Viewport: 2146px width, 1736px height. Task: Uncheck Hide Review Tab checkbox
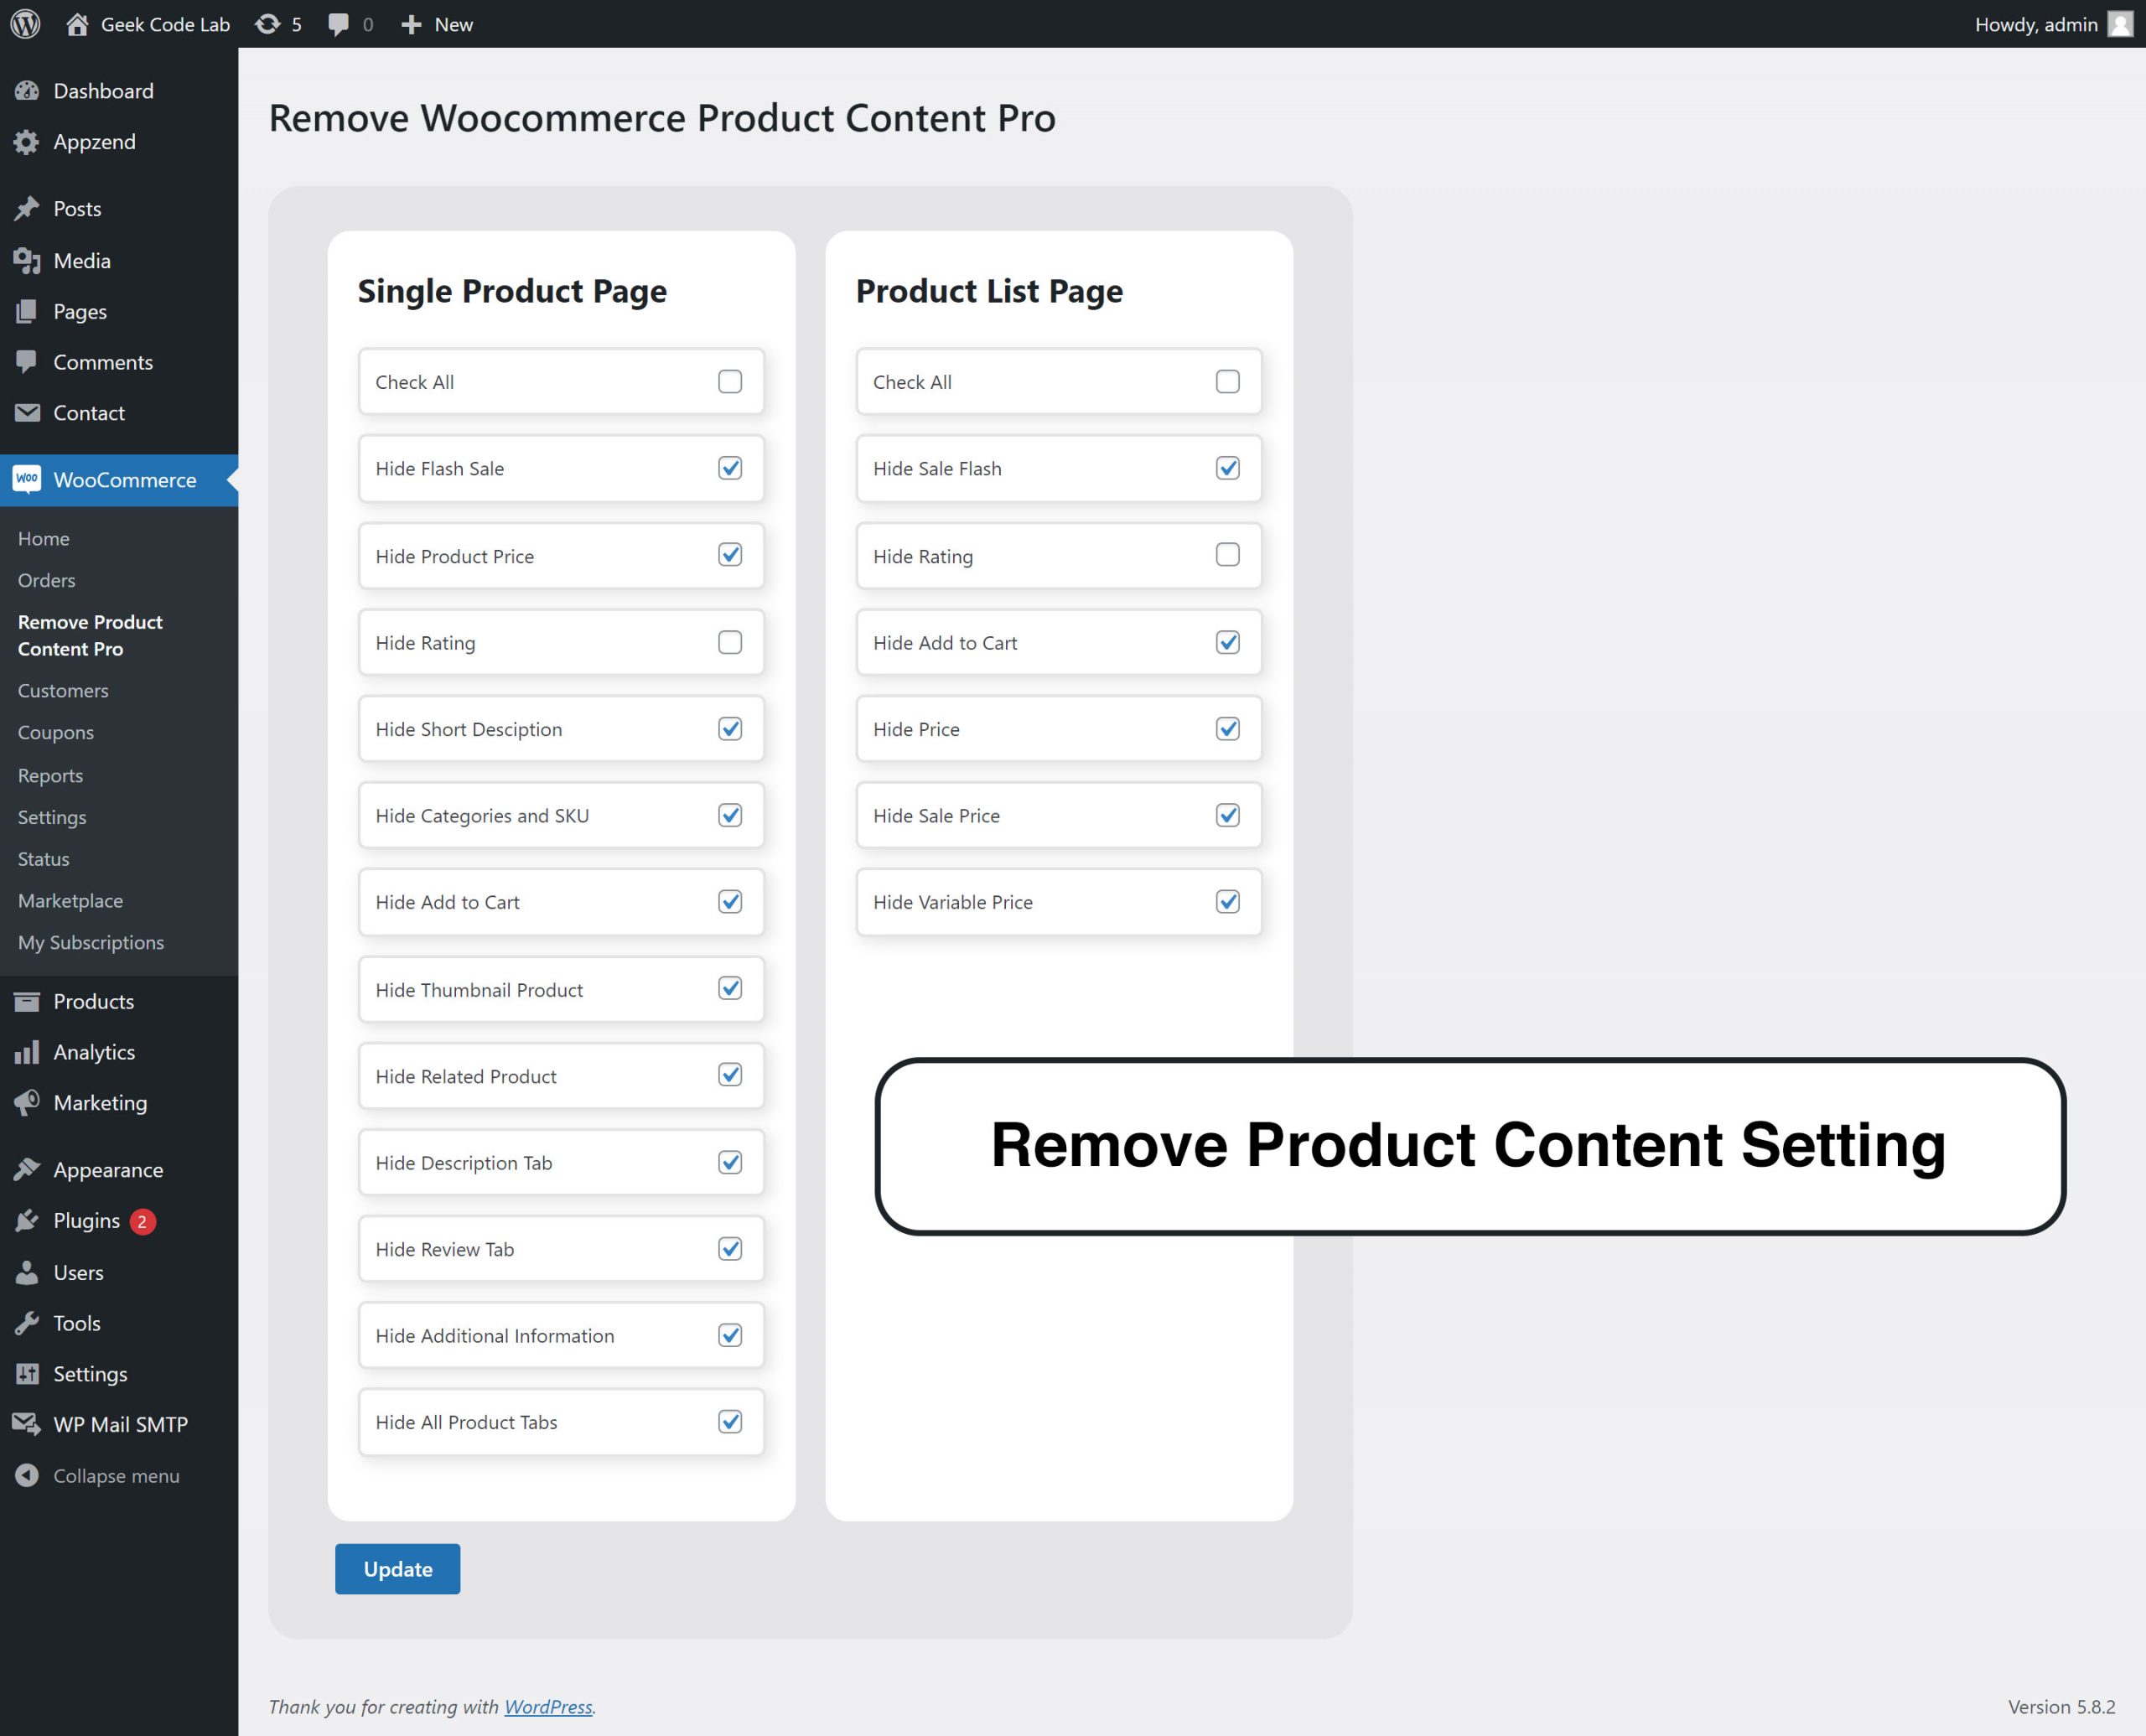point(730,1249)
